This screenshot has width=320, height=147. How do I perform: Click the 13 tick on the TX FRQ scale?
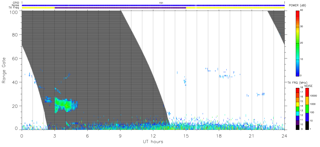pyautogui.click(x=301, y=110)
